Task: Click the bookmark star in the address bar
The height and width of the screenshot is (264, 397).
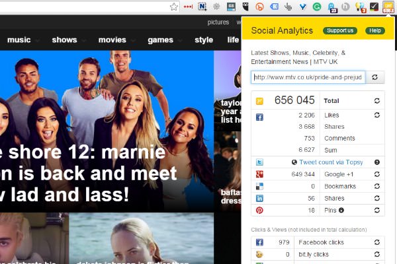Action: click(x=174, y=7)
